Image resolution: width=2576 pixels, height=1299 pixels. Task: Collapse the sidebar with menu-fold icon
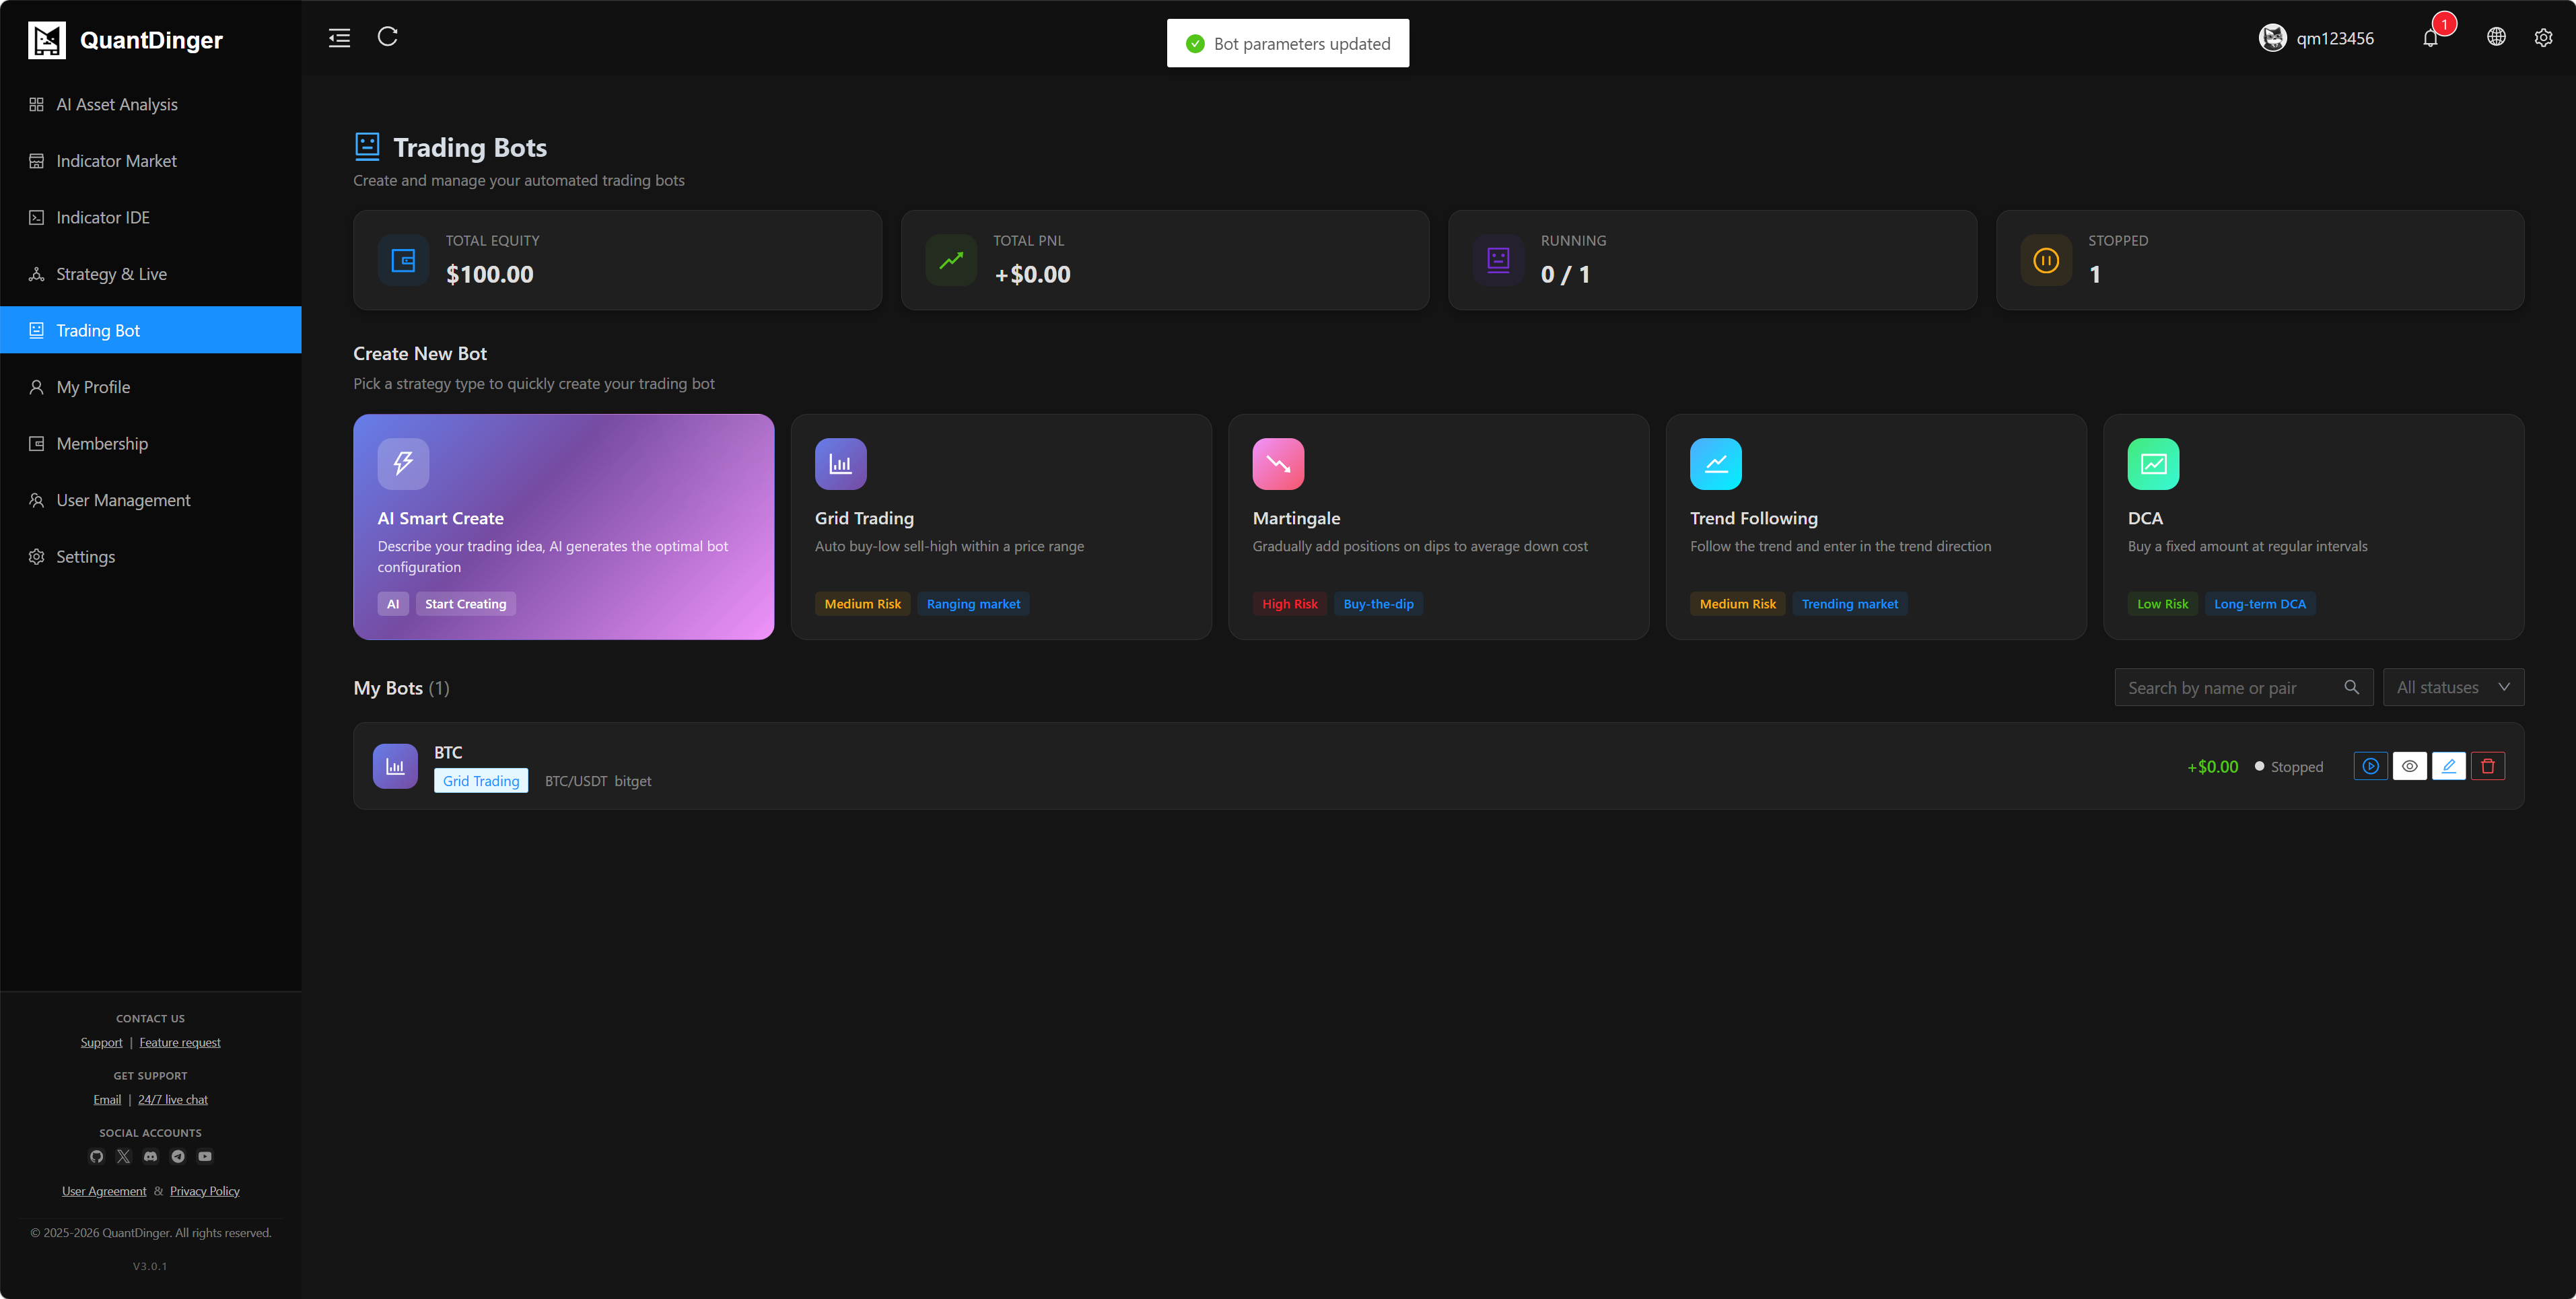click(339, 38)
